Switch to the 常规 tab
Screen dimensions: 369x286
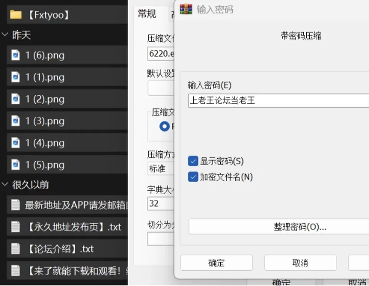(x=147, y=13)
